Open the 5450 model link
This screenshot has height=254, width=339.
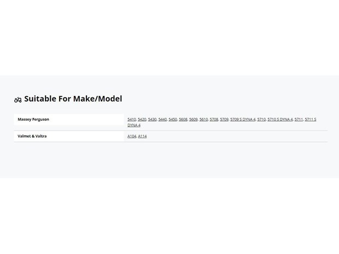tap(173, 120)
